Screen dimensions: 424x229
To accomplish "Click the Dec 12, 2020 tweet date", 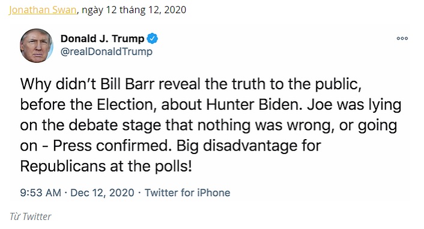I will coord(102,193).
